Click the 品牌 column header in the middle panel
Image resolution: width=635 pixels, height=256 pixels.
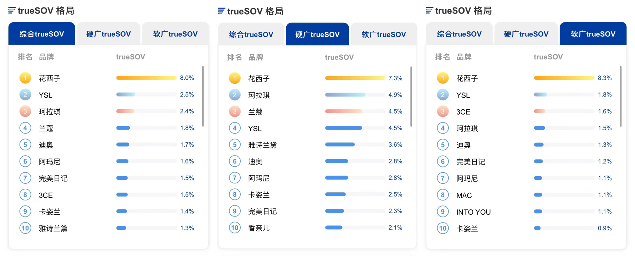256,57
